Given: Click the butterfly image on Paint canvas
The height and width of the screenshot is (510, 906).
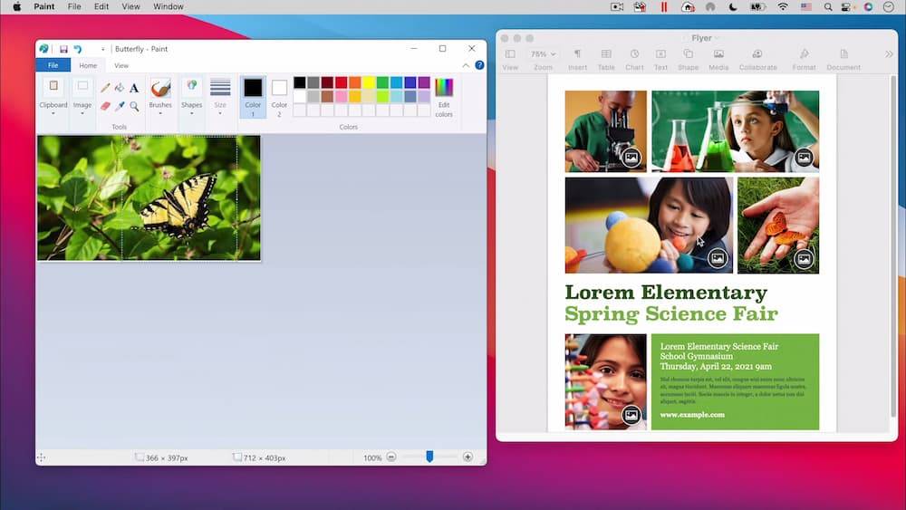Looking at the screenshot, I should (x=149, y=198).
